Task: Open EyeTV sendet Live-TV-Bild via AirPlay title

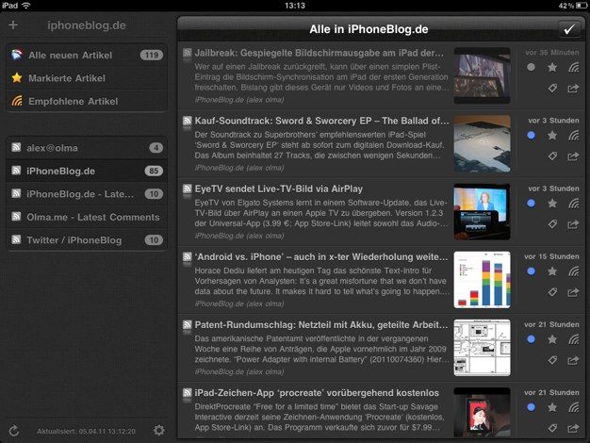Action: pos(278,189)
